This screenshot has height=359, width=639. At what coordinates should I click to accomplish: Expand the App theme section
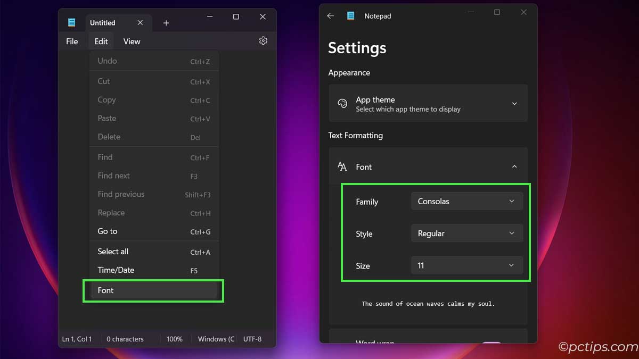click(x=514, y=103)
